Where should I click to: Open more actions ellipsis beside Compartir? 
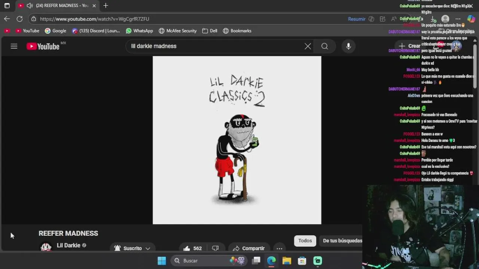279,248
